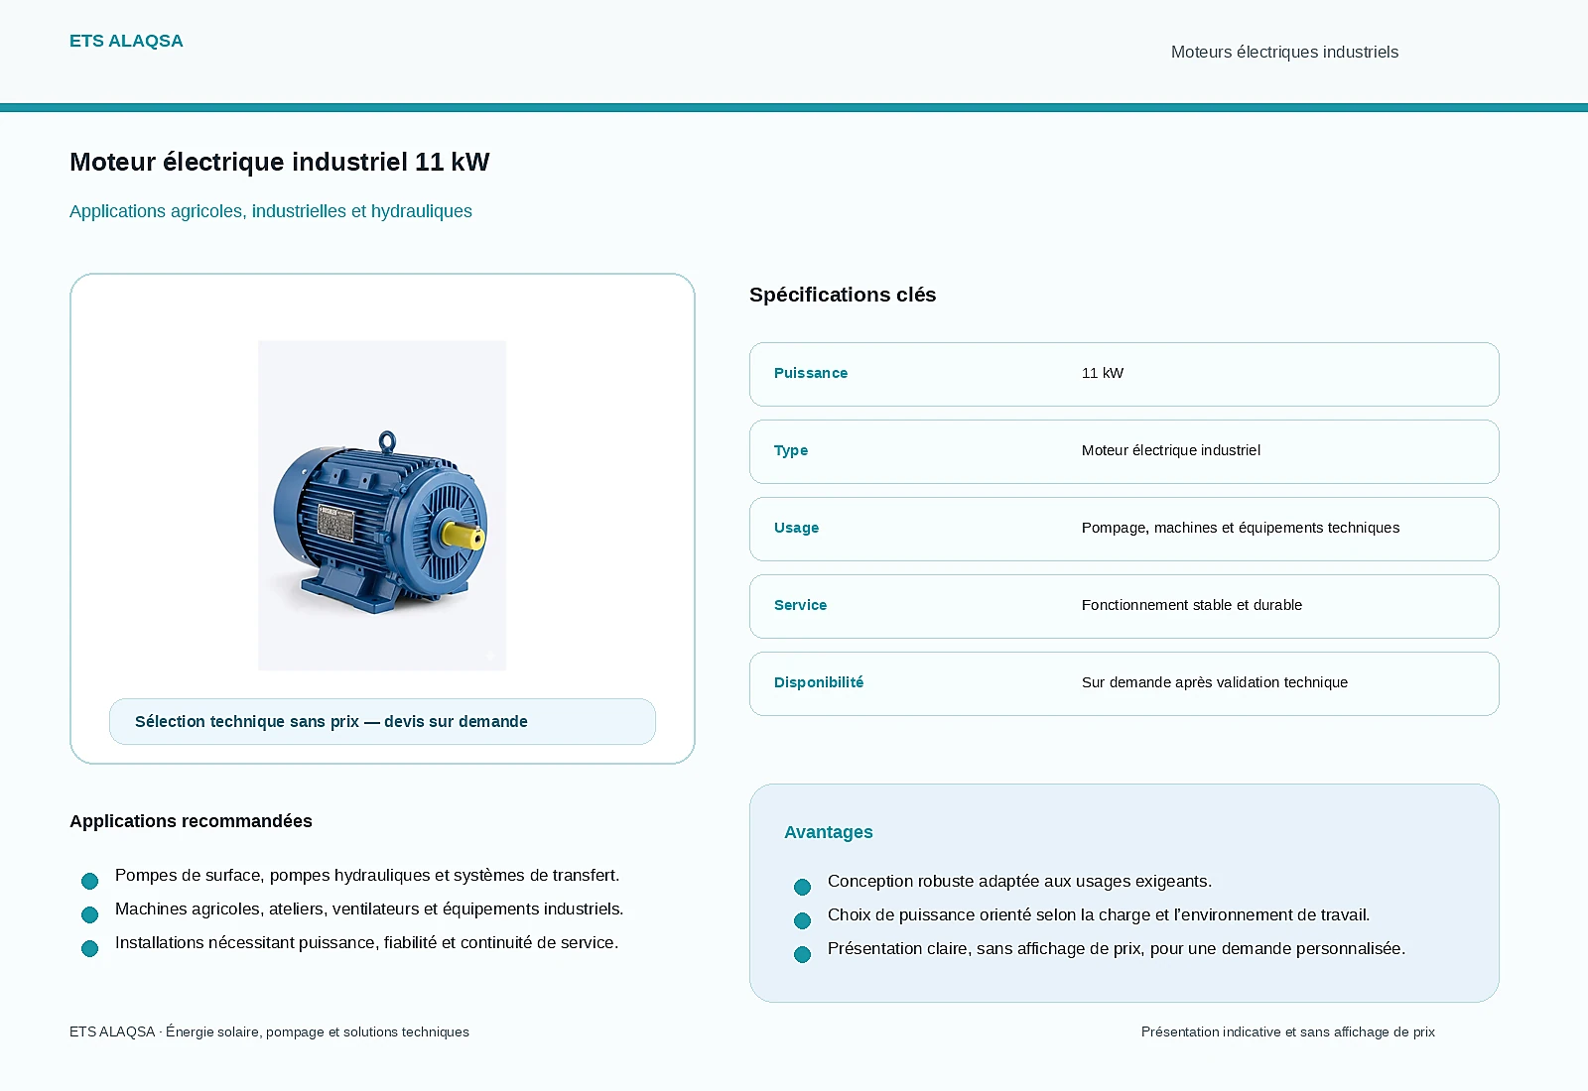This screenshot has width=1588, height=1091.
Task: Select the value 'Moteur électrique industriel' in Type row
Action: tap(1171, 450)
